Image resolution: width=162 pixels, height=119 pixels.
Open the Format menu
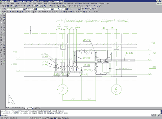click(x=23, y=3)
